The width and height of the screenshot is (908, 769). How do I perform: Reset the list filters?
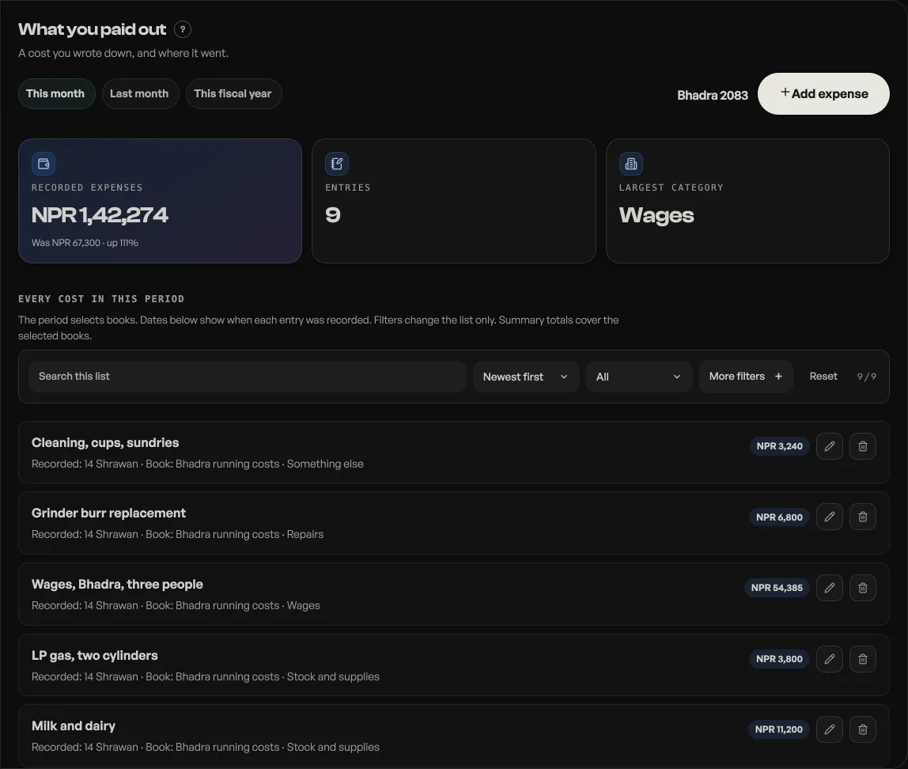coord(823,377)
